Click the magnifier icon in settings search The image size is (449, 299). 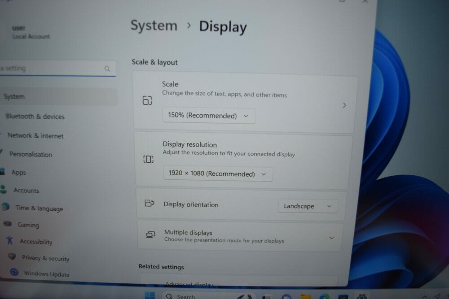[107, 69]
